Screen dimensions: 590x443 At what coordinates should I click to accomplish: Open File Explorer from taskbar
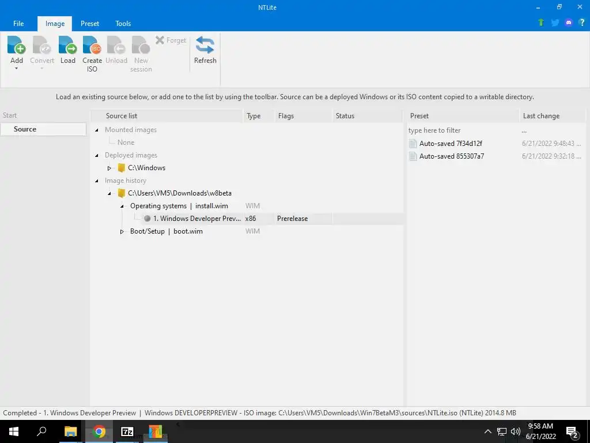pyautogui.click(x=70, y=431)
